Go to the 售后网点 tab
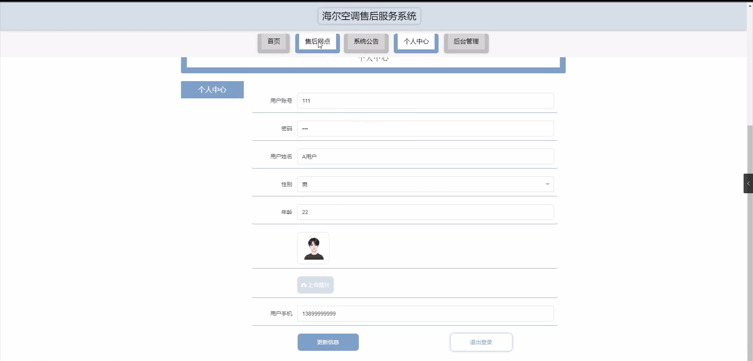Image resolution: width=753 pixels, height=361 pixels. [317, 43]
